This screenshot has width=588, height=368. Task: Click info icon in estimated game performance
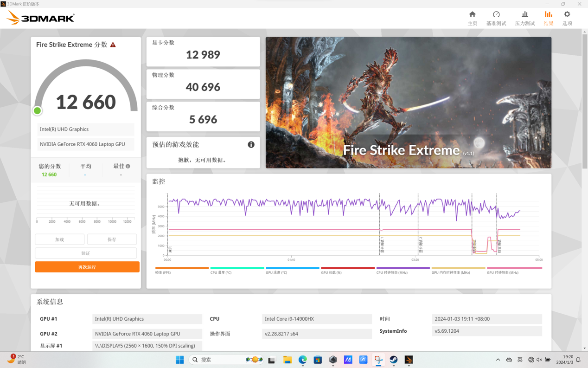251,145
